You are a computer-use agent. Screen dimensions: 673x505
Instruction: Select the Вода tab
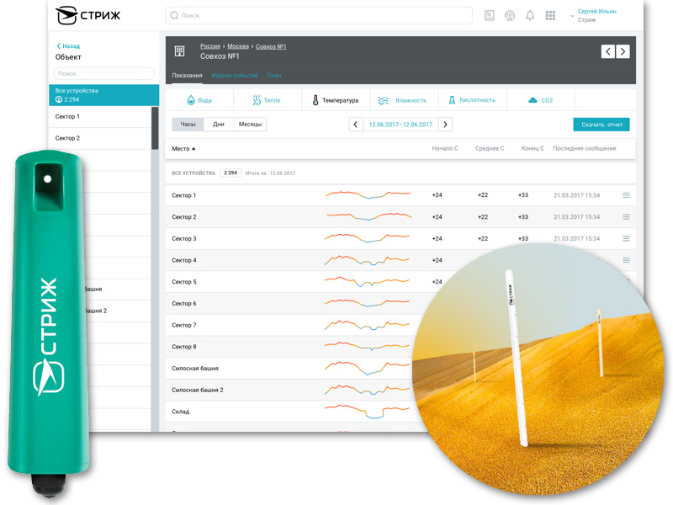click(x=199, y=100)
